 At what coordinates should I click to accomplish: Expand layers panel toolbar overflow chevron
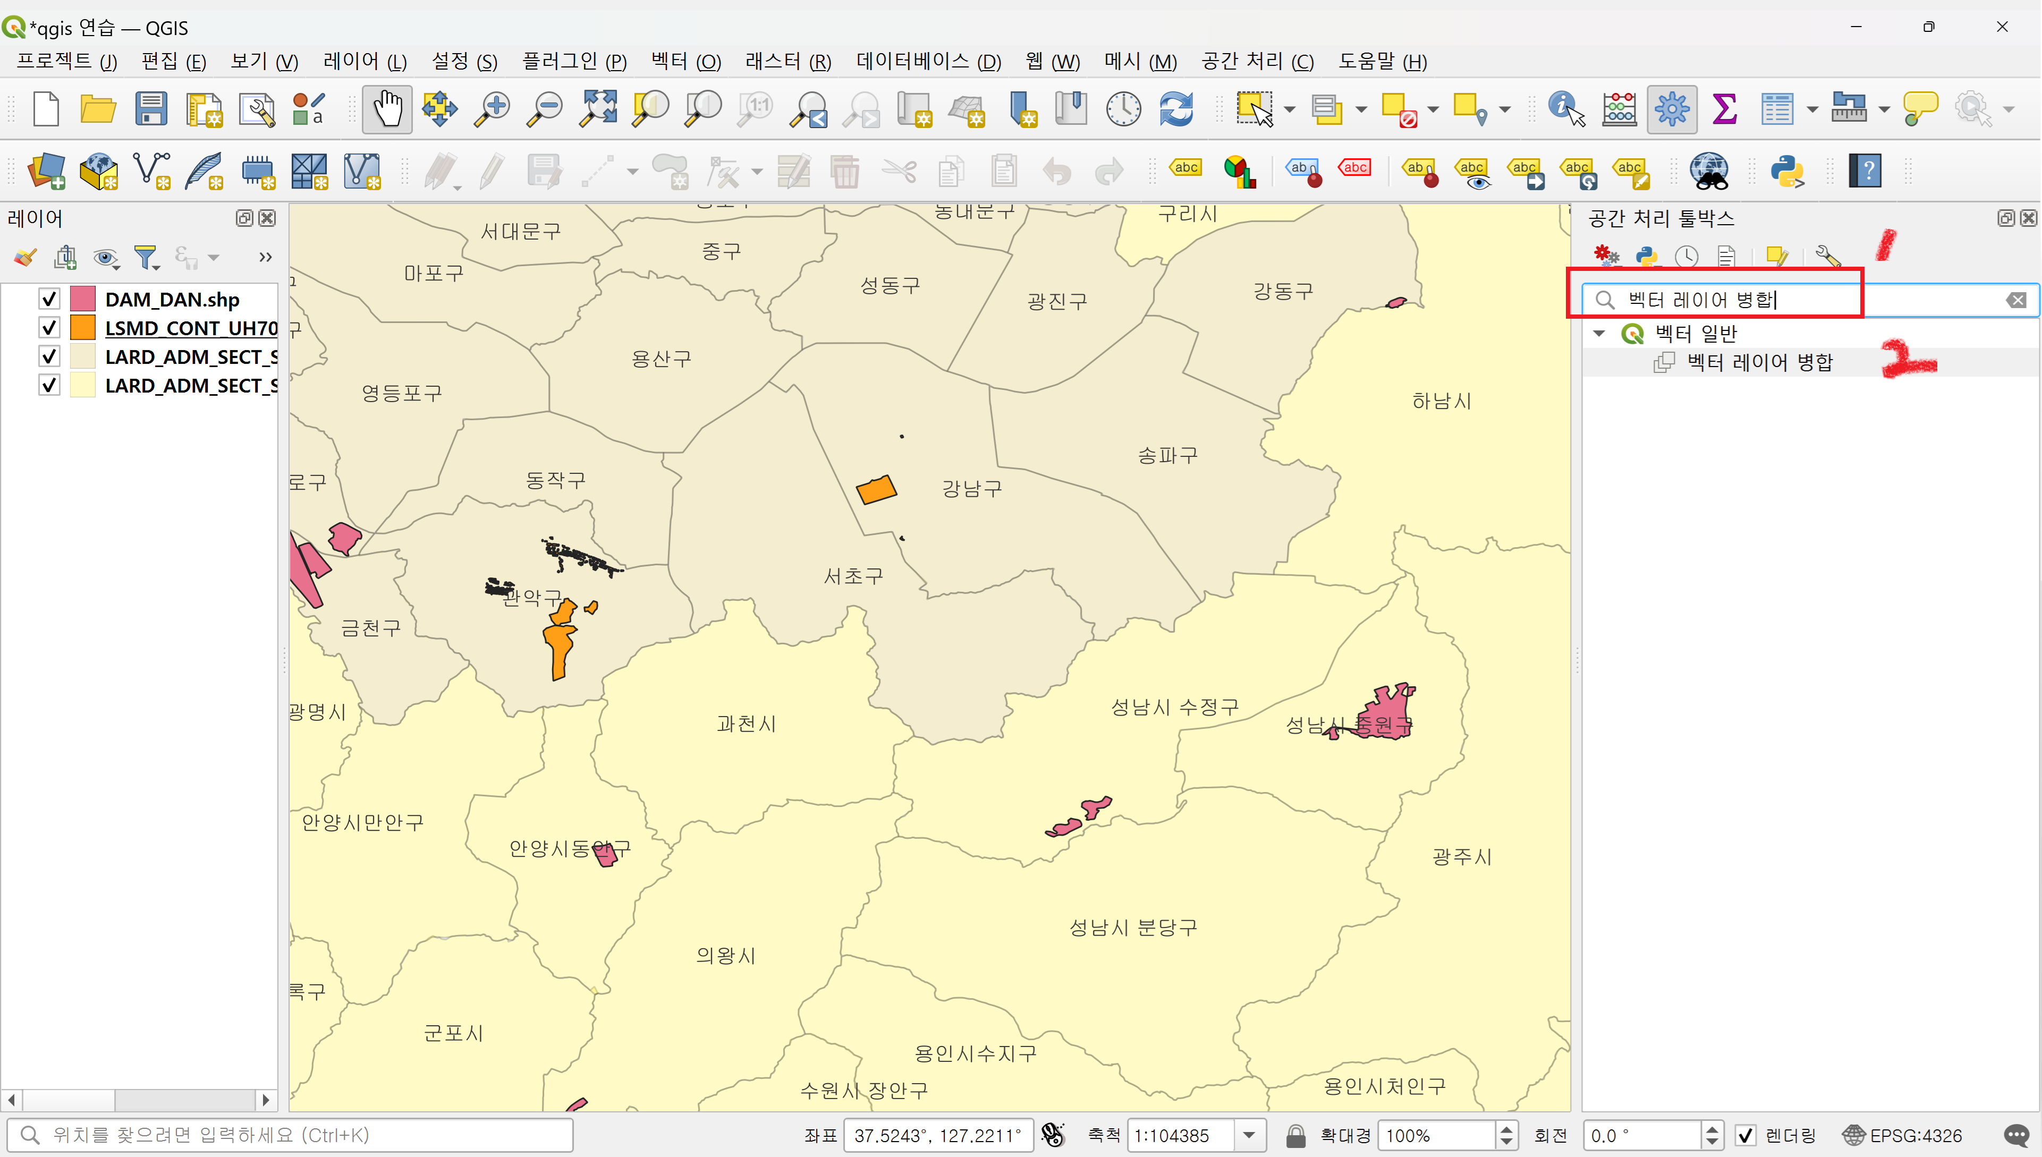(266, 257)
